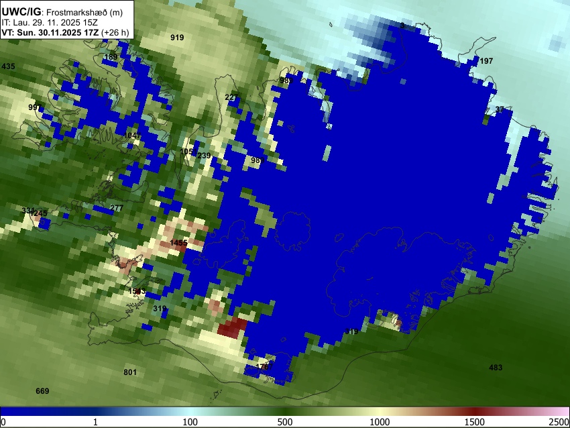The image size is (570, 428).
Task: Click the IT: Lau. 29. 11. 2025 15Z line
Action: tap(50, 23)
